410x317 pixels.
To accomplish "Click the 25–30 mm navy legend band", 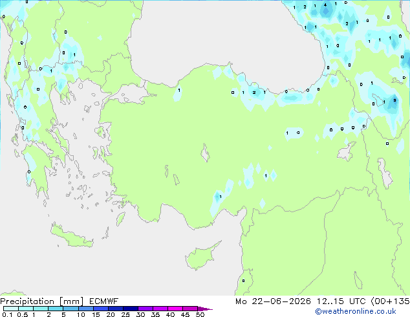I will coord(131,309).
